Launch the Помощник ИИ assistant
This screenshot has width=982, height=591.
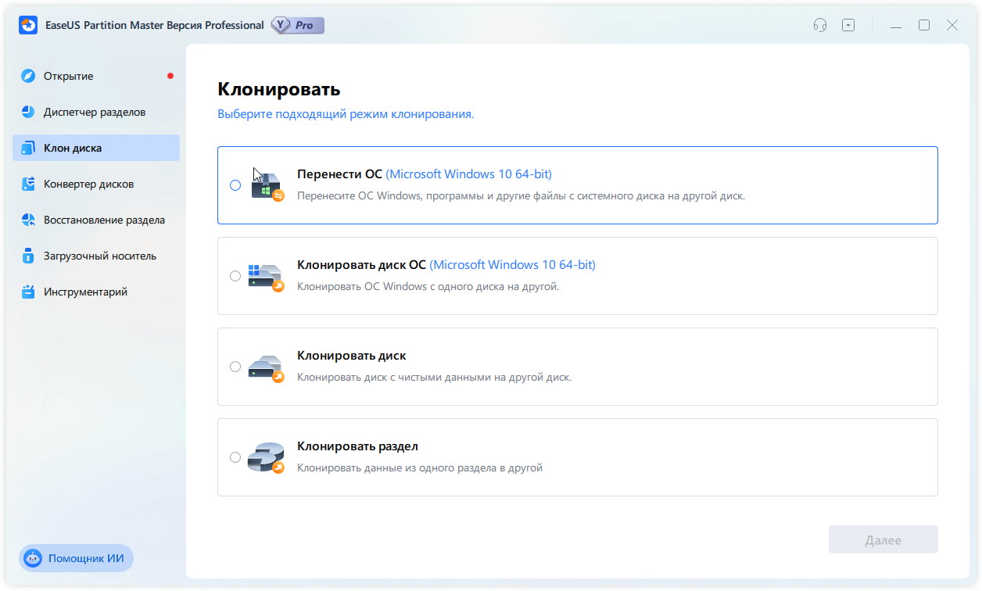(x=77, y=559)
